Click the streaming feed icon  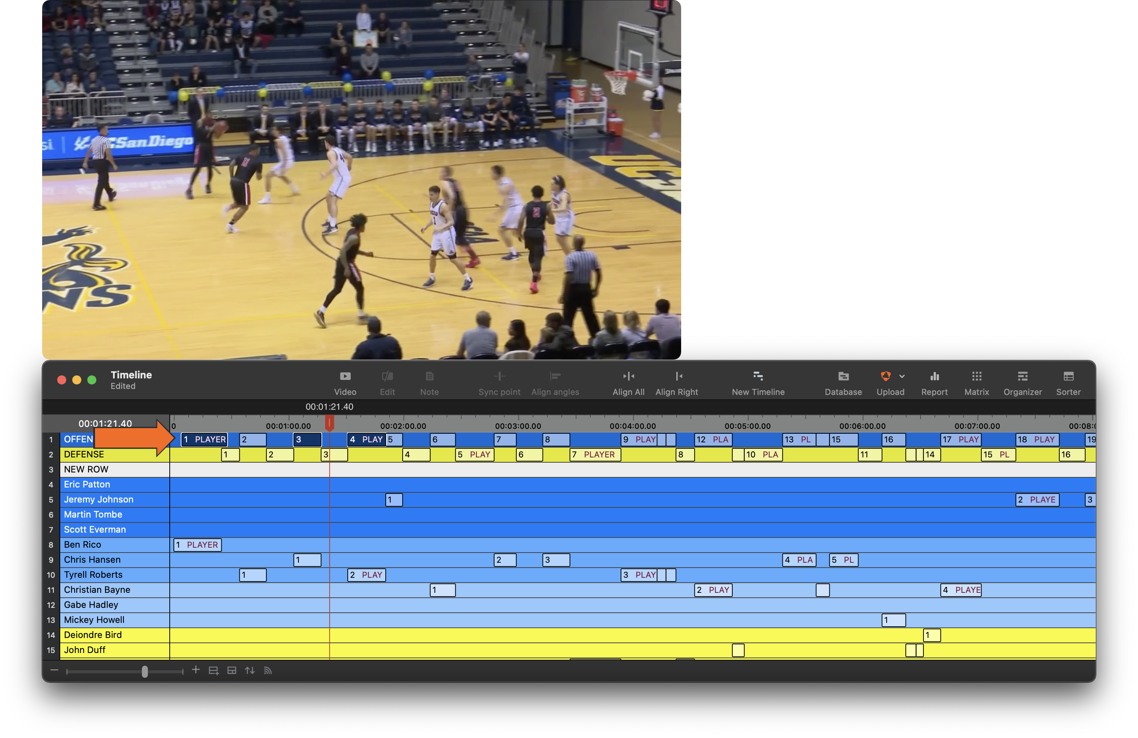pyautogui.click(x=267, y=670)
